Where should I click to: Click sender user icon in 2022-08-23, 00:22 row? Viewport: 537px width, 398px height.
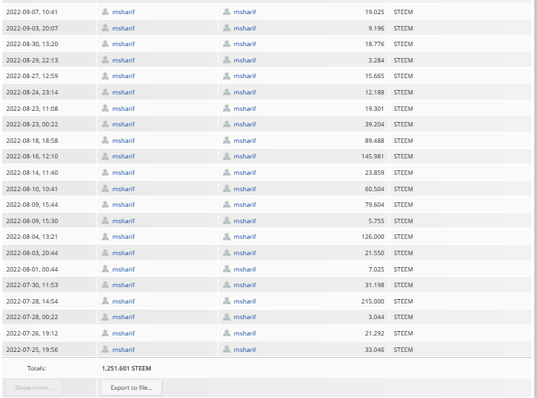click(x=105, y=124)
